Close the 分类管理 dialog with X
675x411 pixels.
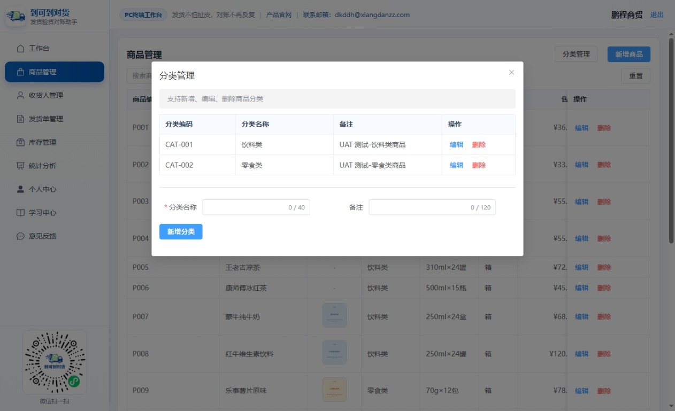point(511,73)
